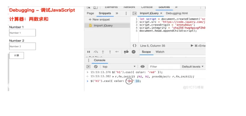Activate the inspect element picker icon
Screen dimensions: 246x116
(x=89, y=7)
